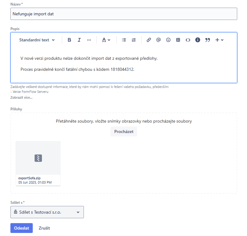Insert a code snippet block
Viewport: 247px width, 236px height.
pyautogui.click(x=188, y=40)
